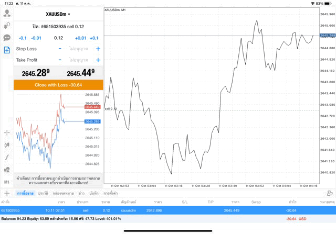Expand the XAUUSDm symbol dropdown
Image resolution: width=336 pixels, height=234 pixels.
[x=58, y=15]
